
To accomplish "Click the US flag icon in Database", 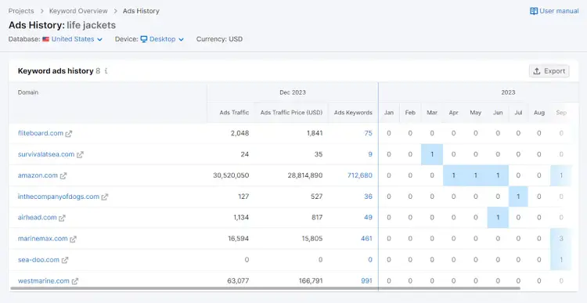I will tap(45, 39).
